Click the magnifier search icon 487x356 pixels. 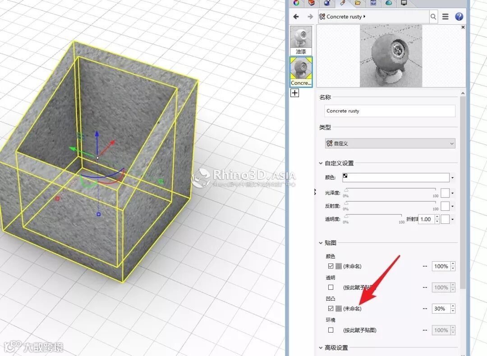pyautogui.click(x=433, y=16)
